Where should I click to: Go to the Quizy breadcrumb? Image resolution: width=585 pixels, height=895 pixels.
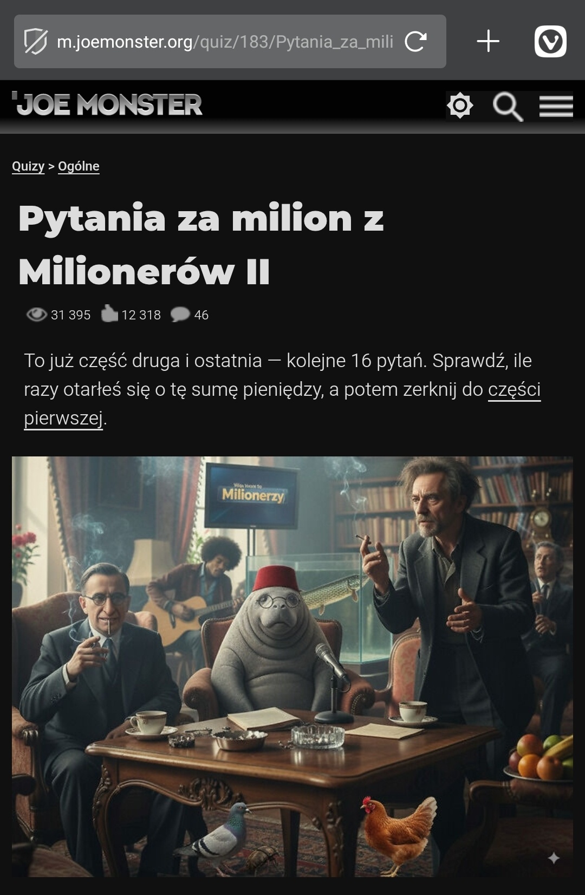28,166
